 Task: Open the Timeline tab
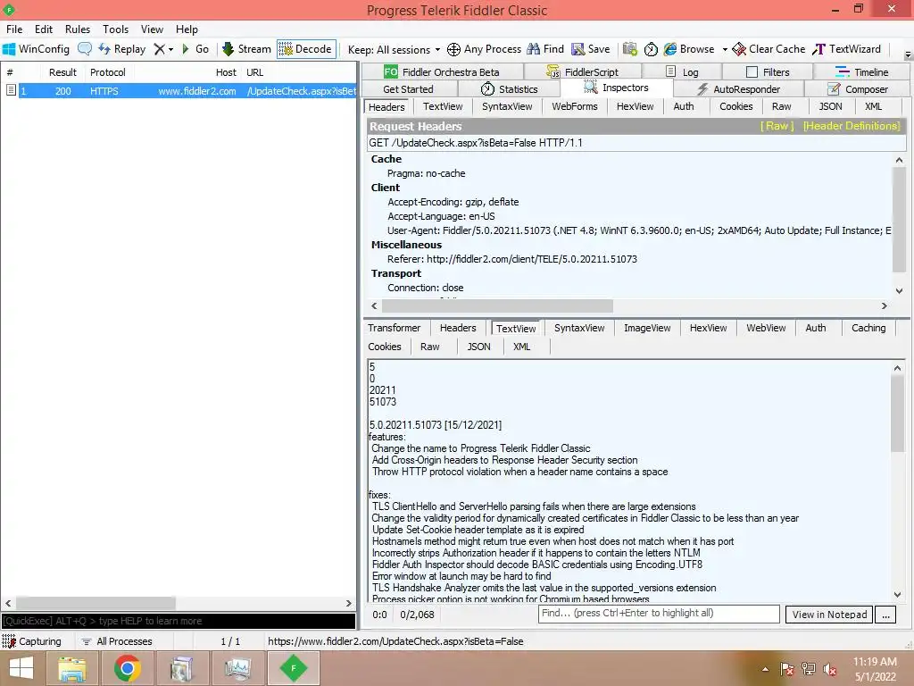point(861,71)
